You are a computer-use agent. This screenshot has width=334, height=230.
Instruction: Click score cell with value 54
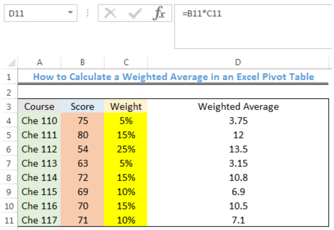pyautogui.click(x=82, y=149)
